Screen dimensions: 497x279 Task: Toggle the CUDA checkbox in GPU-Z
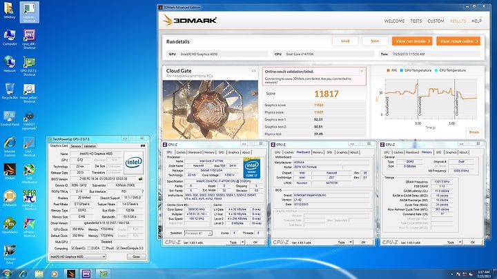tap(89, 248)
